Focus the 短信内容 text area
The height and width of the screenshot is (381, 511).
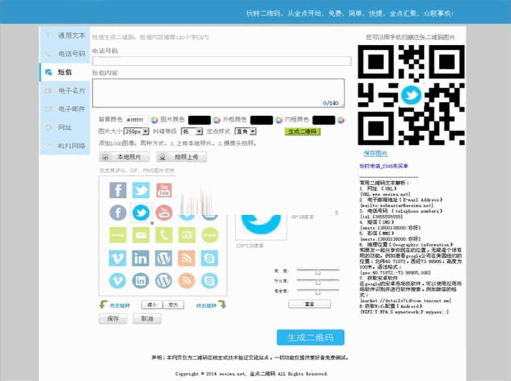pos(218,93)
